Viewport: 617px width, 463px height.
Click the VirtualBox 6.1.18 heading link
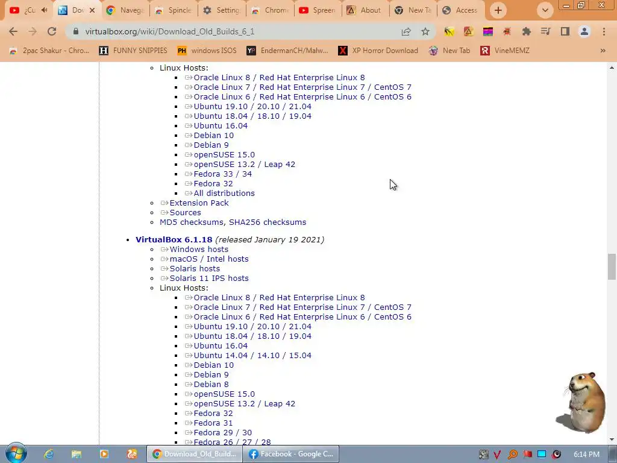click(174, 239)
